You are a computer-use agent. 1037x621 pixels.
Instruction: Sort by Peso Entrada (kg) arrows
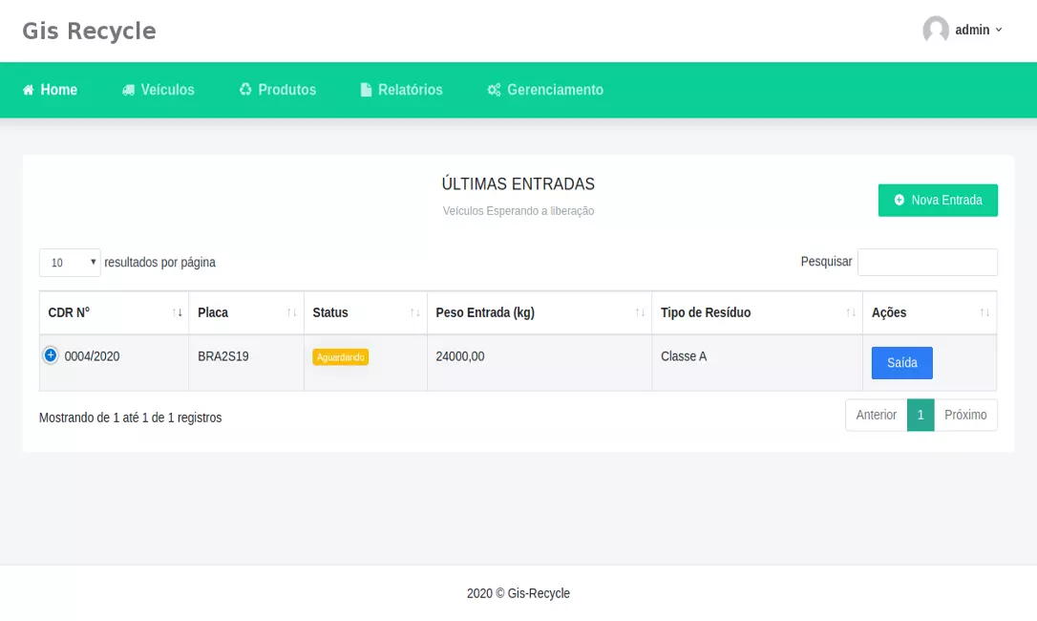click(640, 312)
